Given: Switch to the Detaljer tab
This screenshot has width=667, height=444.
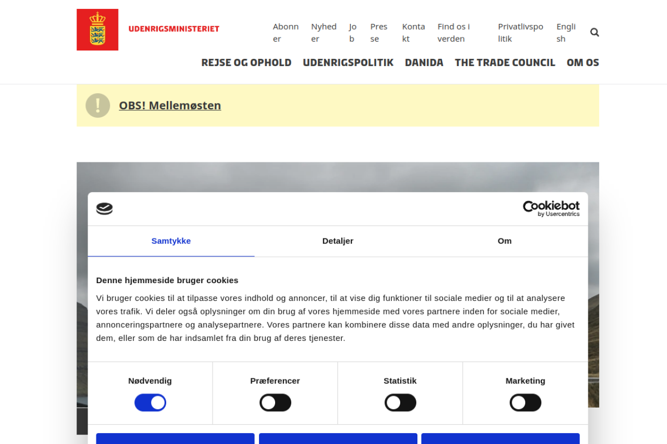Looking at the screenshot, I should (338, 241).
